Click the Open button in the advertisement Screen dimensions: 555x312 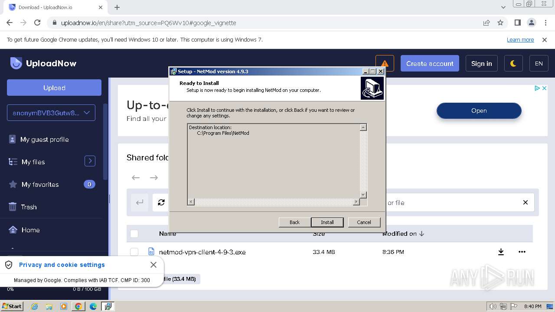(479, 110)
